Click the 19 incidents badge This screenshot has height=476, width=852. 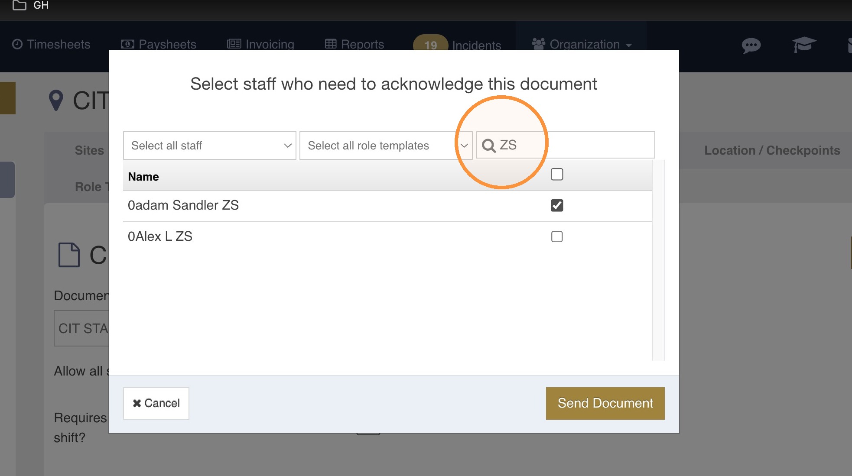click(x=430, y=45)
